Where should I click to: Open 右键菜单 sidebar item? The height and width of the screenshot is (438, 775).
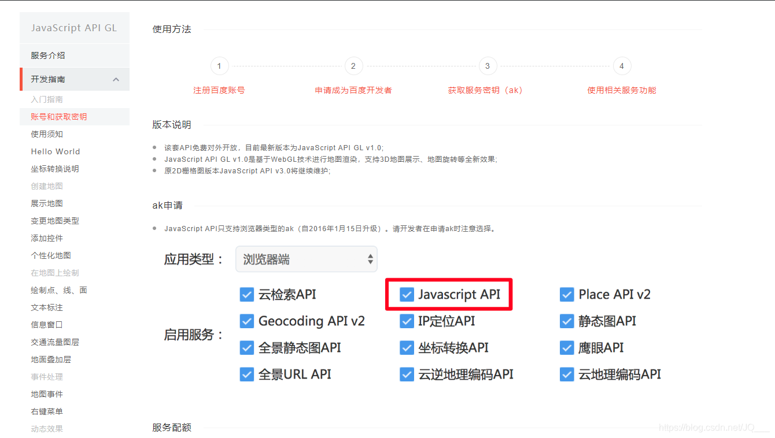click(x=47, y=411)
